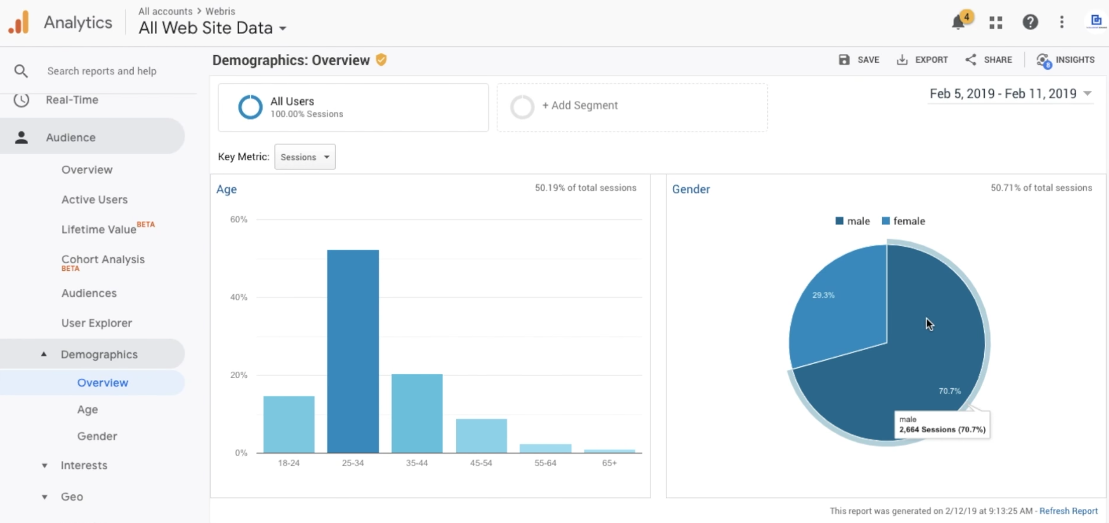Viewport: 1109px width, 523px height.
Task: Open the Google apps grid
Action: click(x=996, y=22)
